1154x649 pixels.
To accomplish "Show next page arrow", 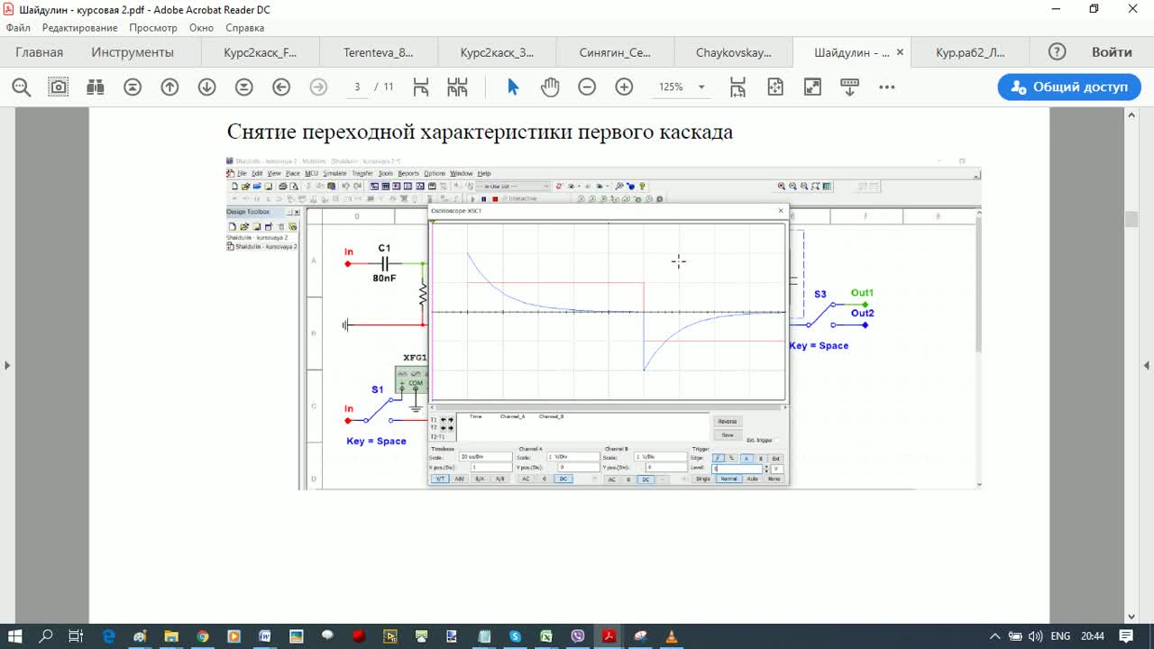I will pyautogui.click(x=206, y=87).
